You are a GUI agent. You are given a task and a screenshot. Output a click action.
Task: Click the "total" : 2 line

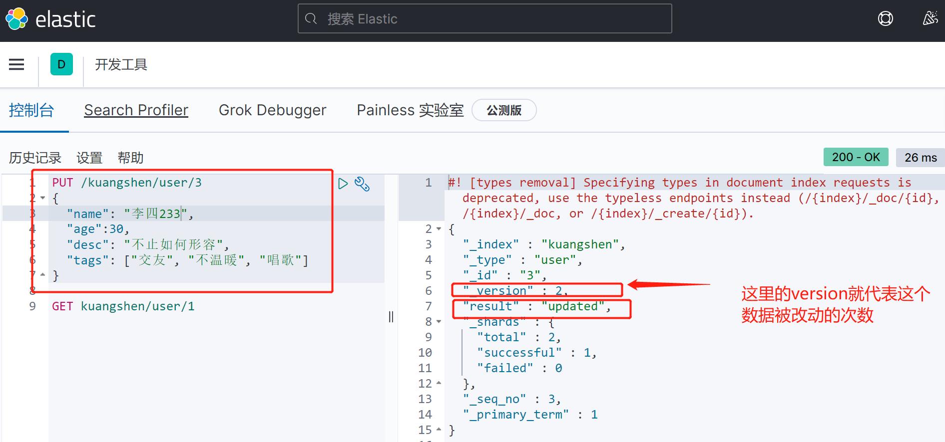[x=519, y=337]
